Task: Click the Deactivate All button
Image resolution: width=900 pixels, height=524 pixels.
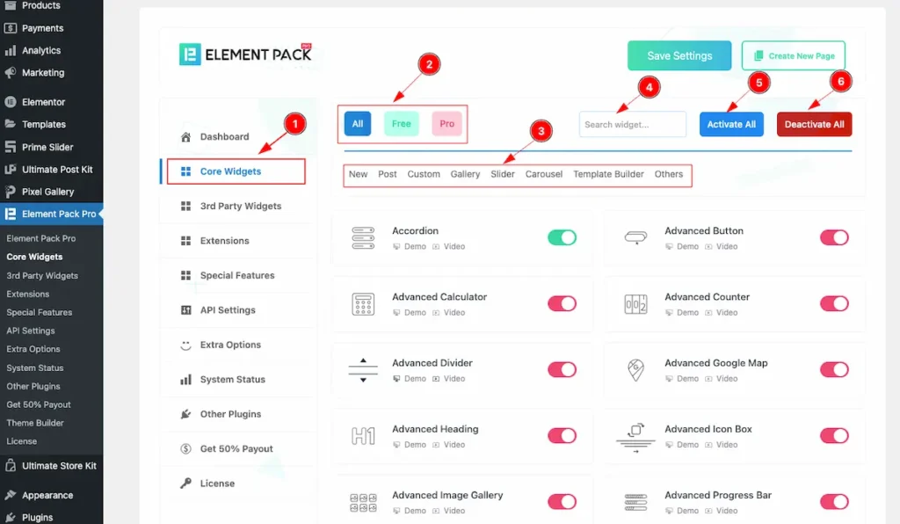Action: tap(814, 124)
